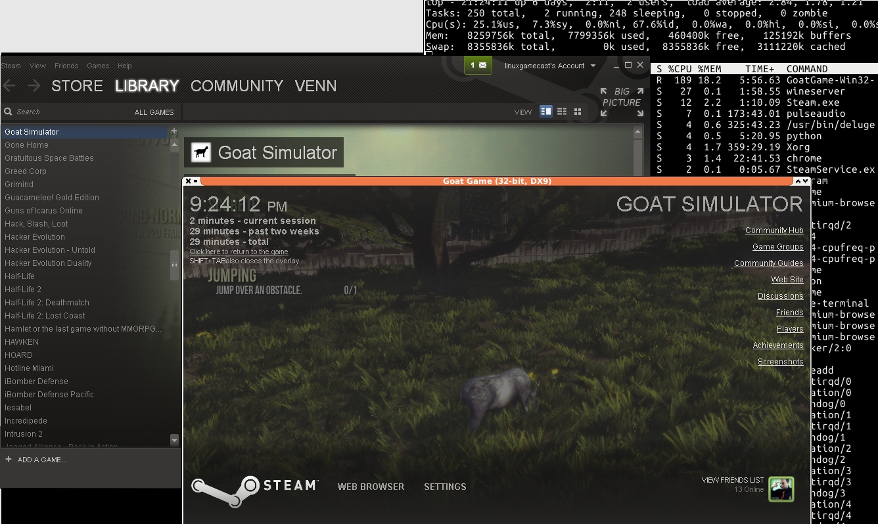This screenshot has height=524, width=878.
Task: Open the Help menu
Action: coord(125,66)
